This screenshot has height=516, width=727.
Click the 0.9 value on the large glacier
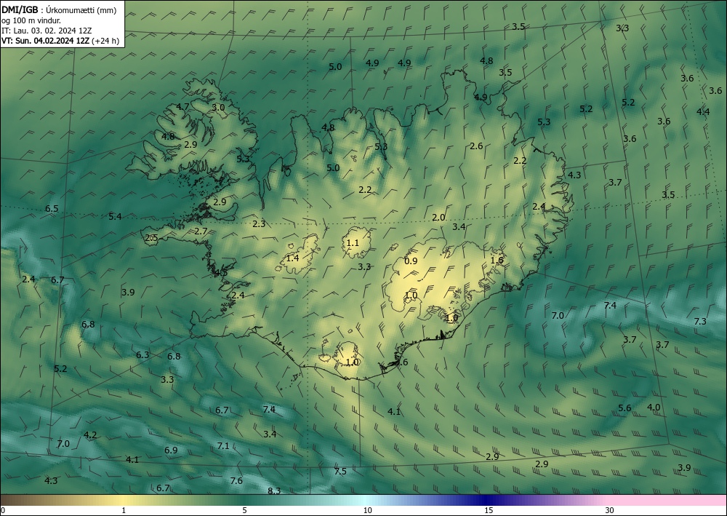(411, 261)
